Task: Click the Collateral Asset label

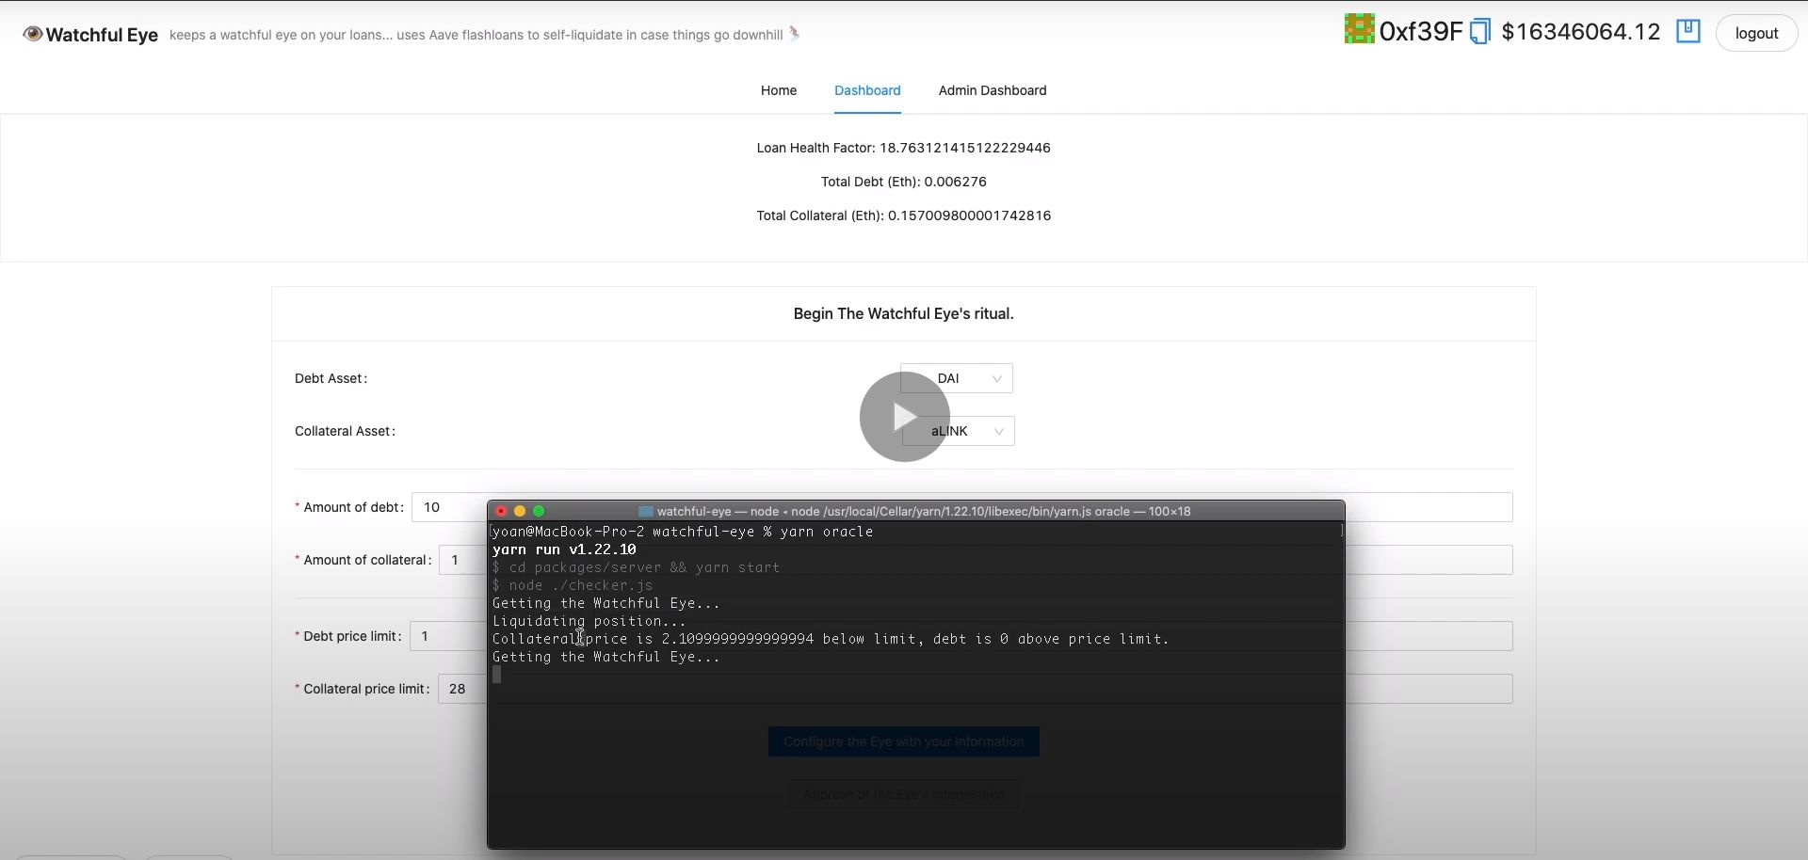Action: coord(345,431)
